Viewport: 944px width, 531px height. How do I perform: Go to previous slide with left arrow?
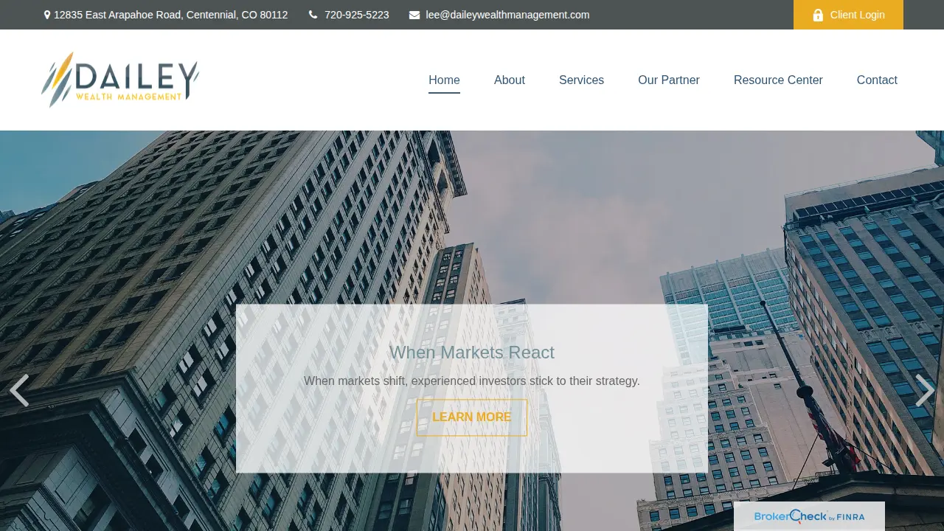click(19, 390)
